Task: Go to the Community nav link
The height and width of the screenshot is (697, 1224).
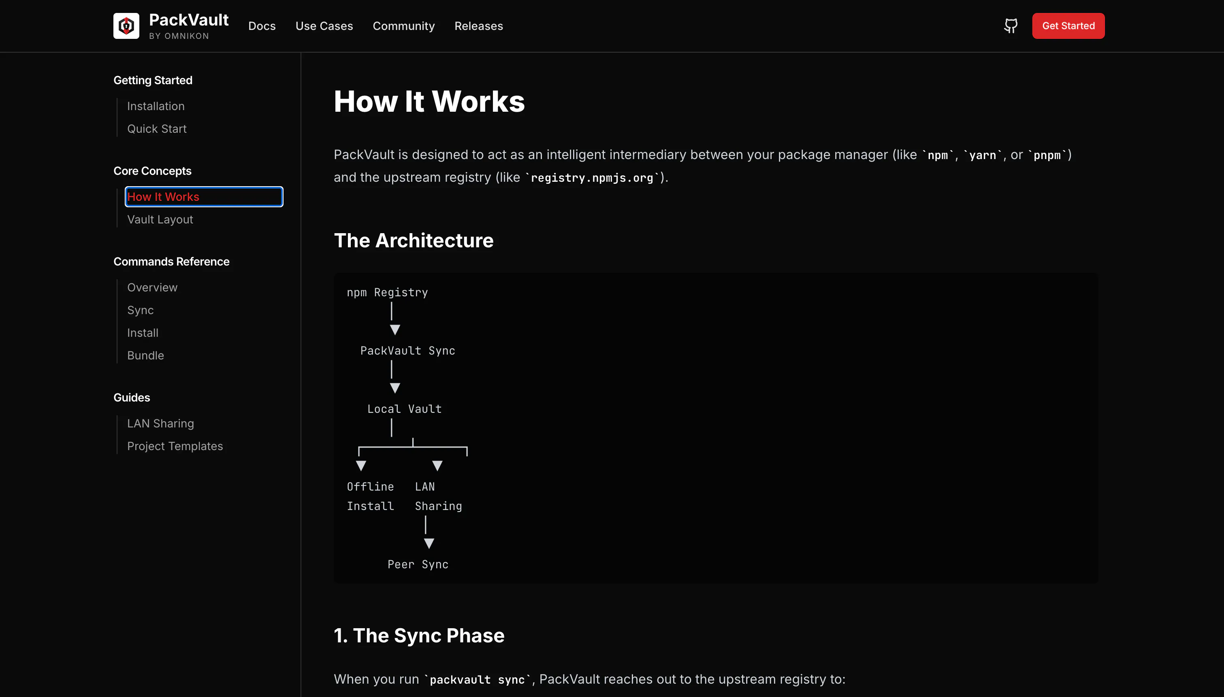Action: click(404, 26)
